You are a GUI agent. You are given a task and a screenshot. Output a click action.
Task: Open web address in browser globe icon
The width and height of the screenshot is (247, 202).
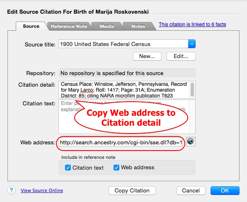tap(191, 141)
